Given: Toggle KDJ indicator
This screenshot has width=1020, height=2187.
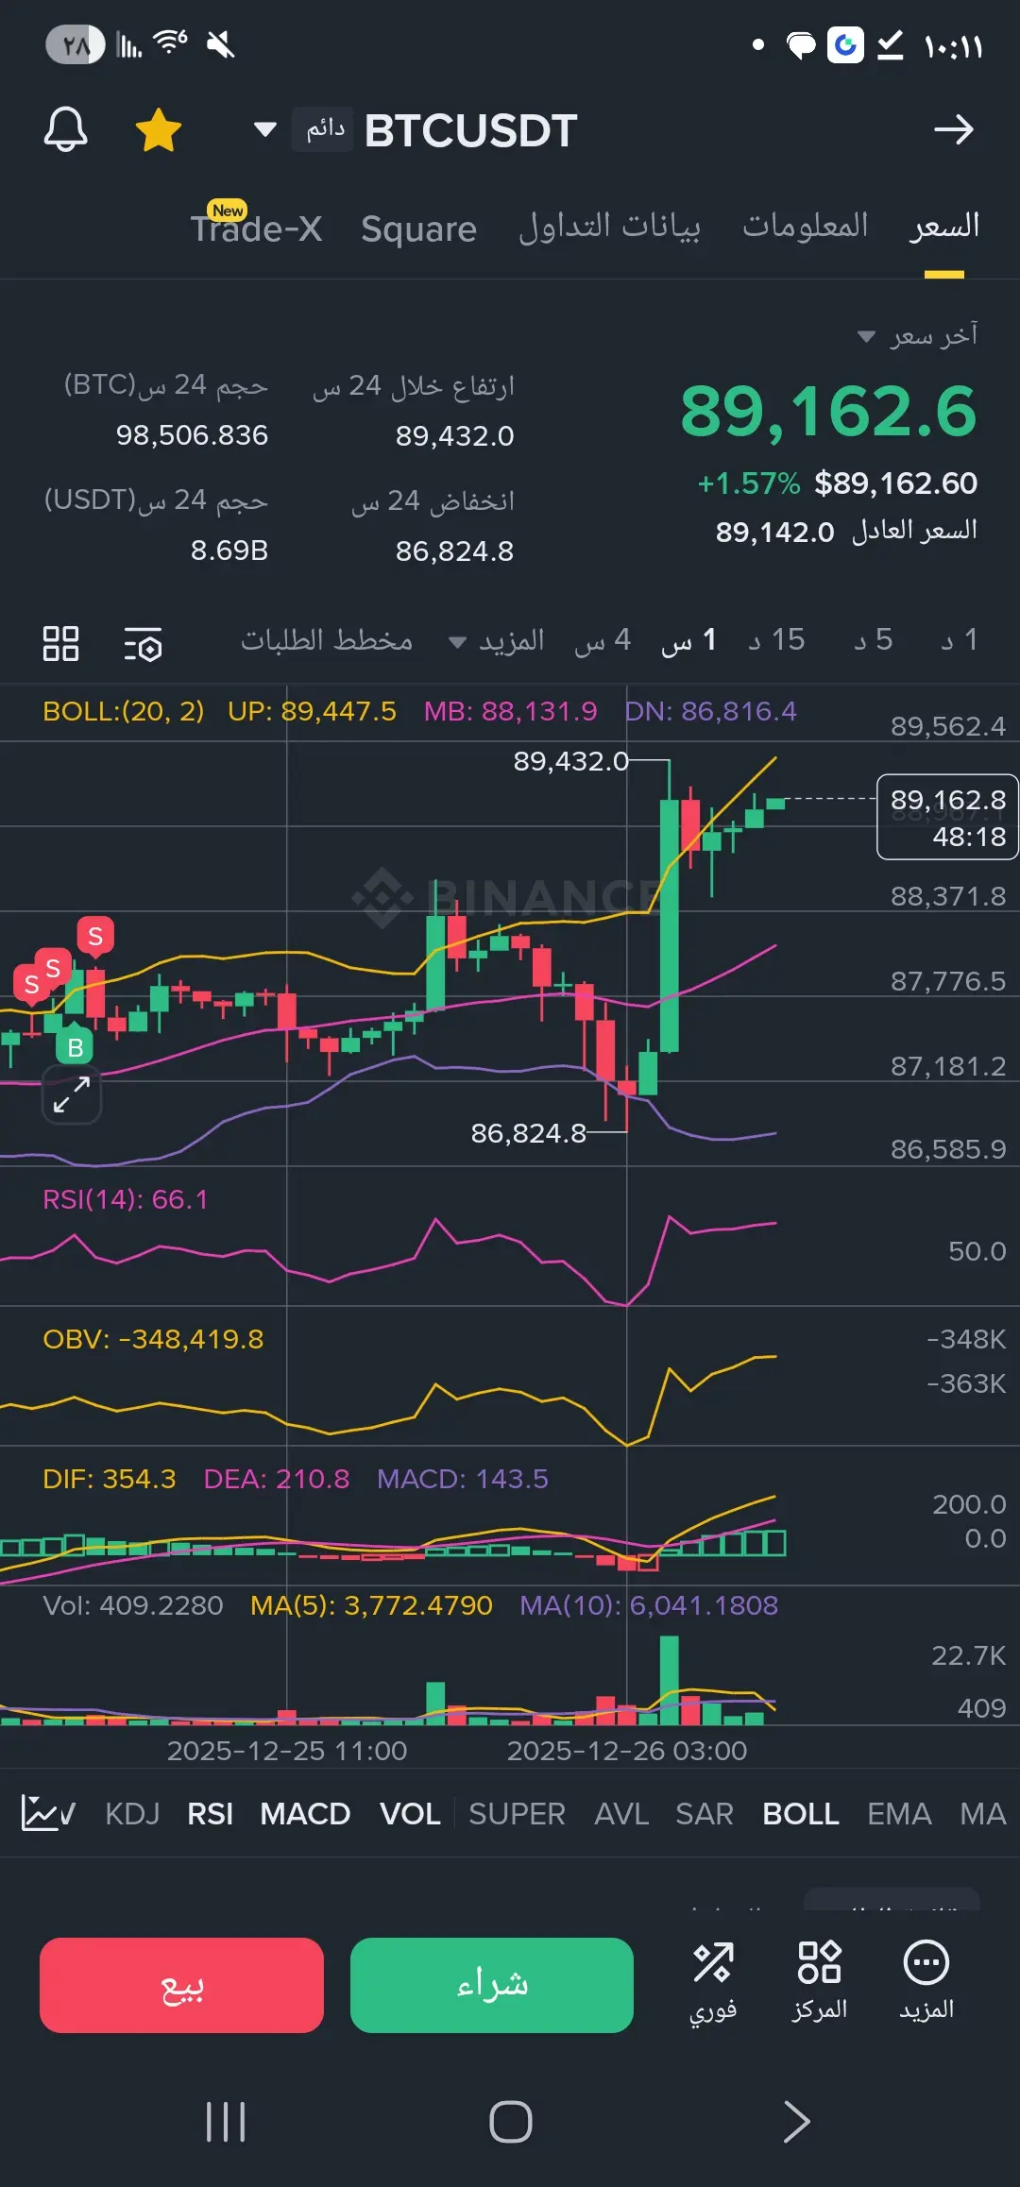Looking at the screenshot, I should point(132,1813).
